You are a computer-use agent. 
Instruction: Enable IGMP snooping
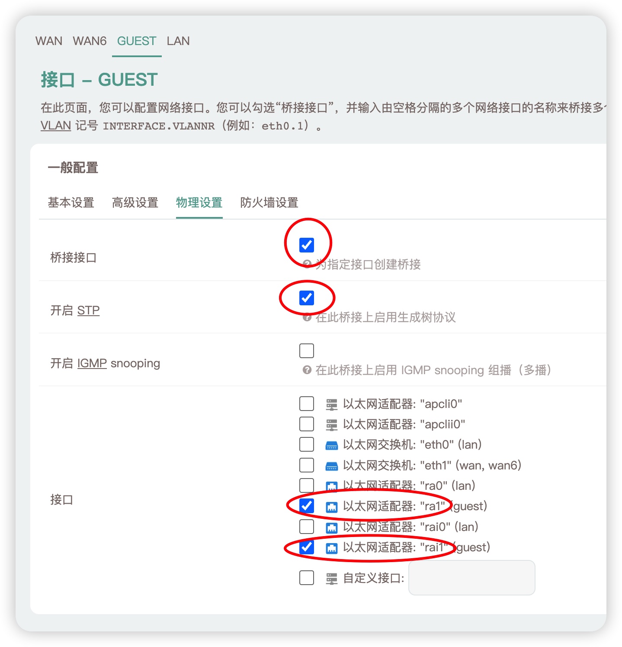pyautogui.click(x=307, y=350)
